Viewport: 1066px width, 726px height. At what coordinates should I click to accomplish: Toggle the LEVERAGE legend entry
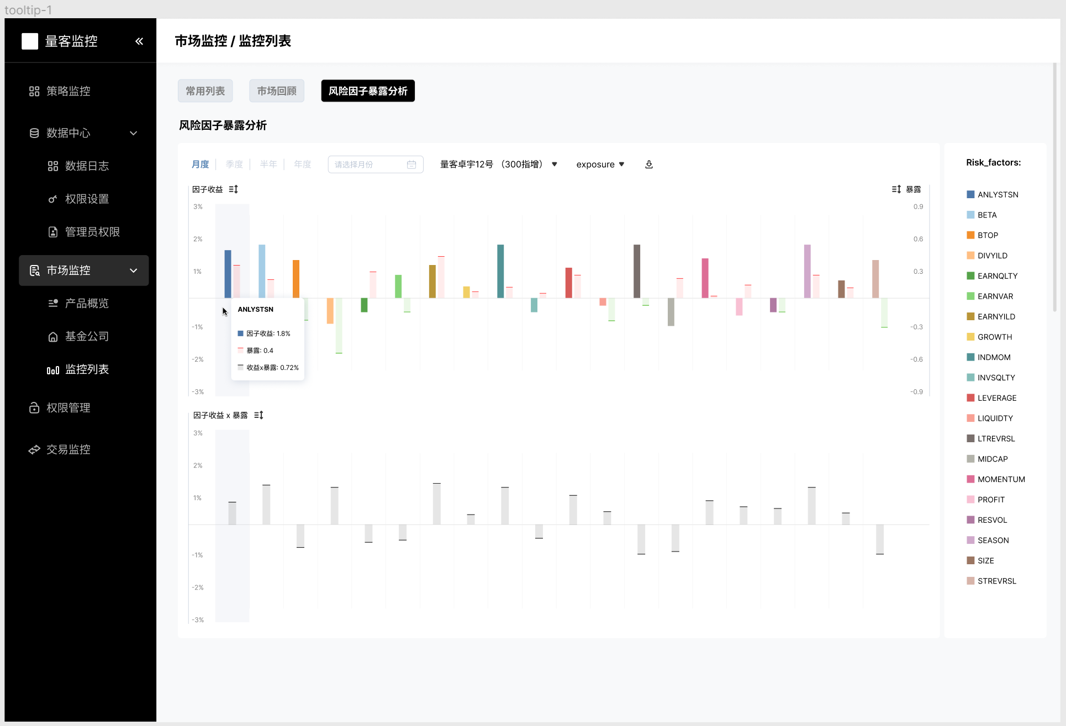click(x=996, y=398)
